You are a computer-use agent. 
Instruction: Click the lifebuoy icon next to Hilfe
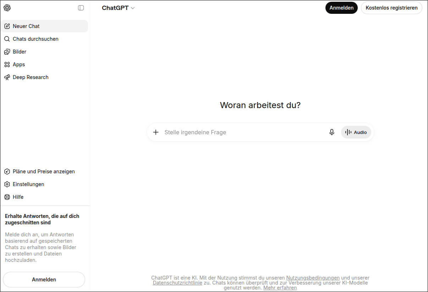(7, 197)
